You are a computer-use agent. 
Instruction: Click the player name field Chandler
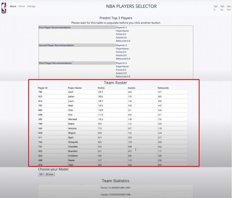pos(82,147)
